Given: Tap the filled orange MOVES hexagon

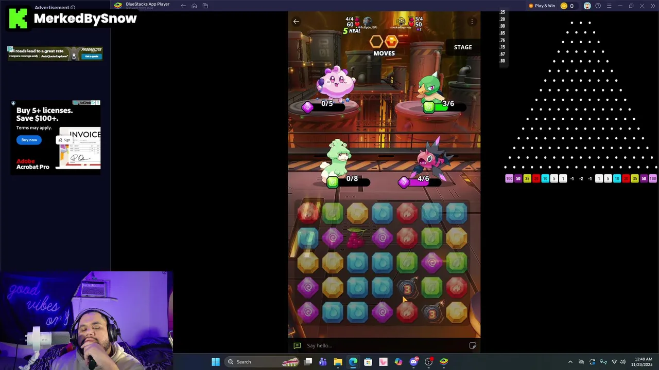Looking at the screenshot, I should click(391, 42).
